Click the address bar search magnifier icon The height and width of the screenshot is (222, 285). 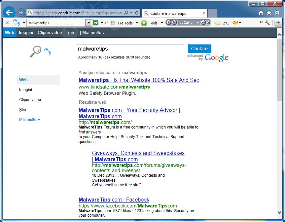126,13
